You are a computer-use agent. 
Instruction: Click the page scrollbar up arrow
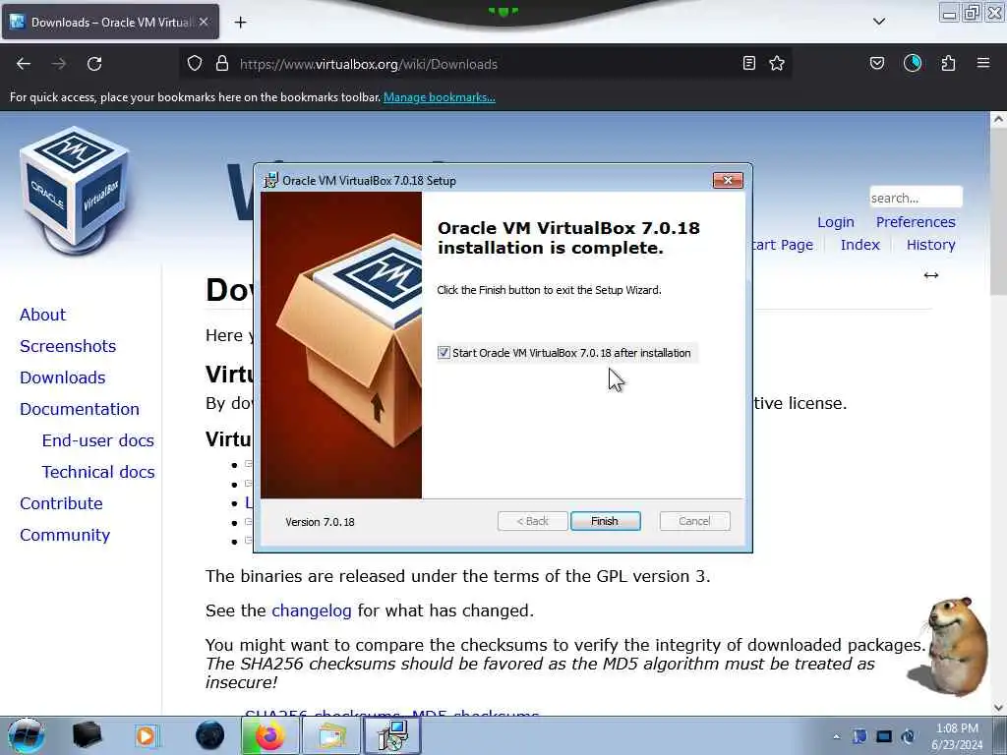(x=998, y=119)
